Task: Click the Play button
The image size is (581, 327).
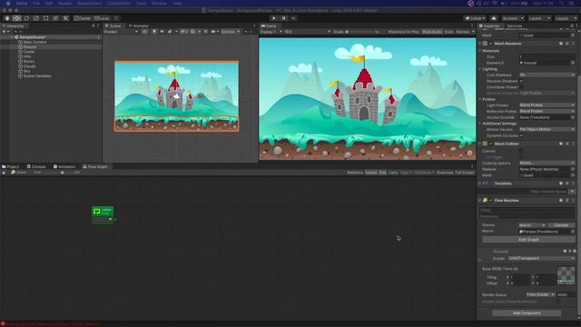Action: 274,18
